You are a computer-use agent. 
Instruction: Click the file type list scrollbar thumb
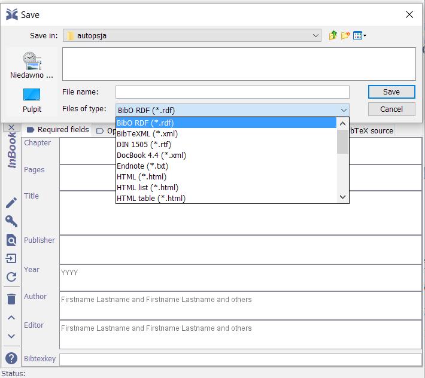(x=342, y=142)
